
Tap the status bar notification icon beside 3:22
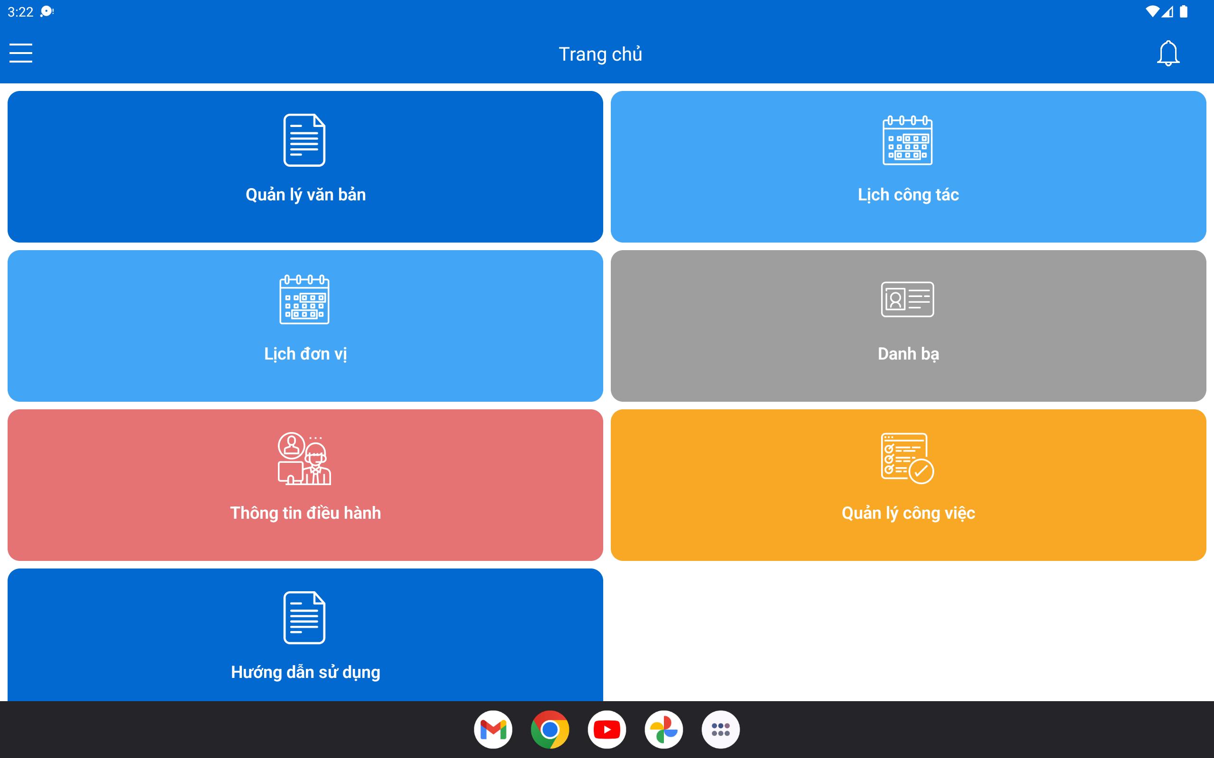46,11
